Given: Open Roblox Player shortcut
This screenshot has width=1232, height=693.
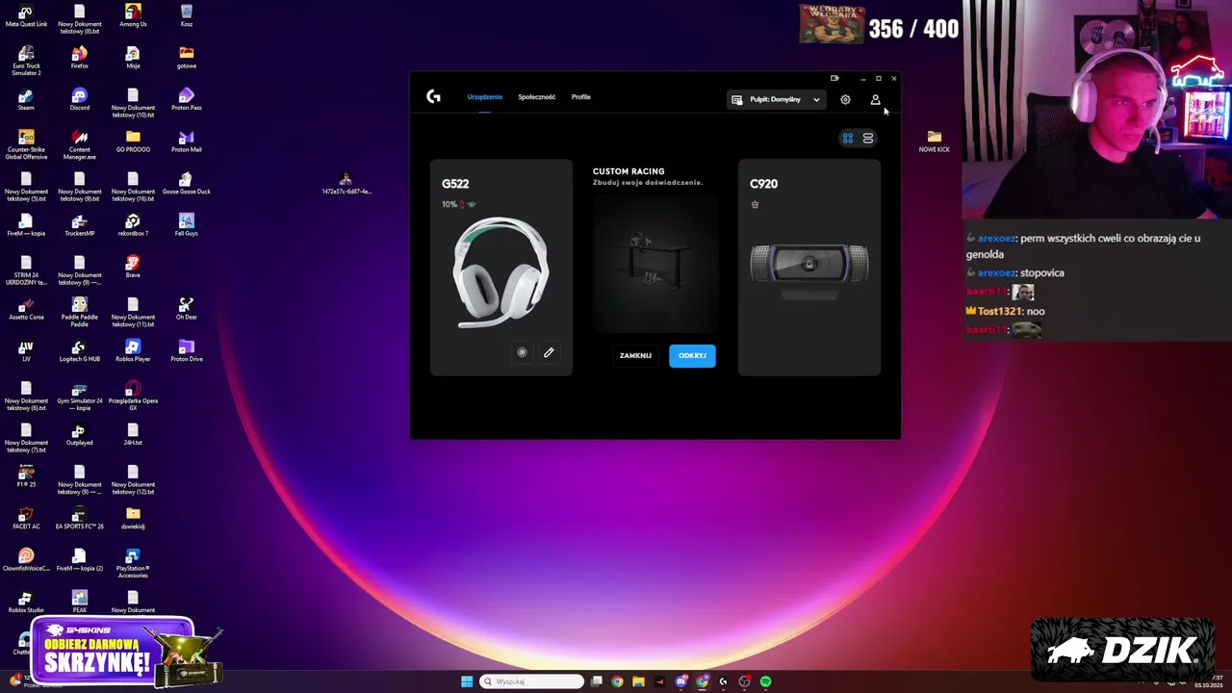Looking at the screenshot, I should coord(133,350).
